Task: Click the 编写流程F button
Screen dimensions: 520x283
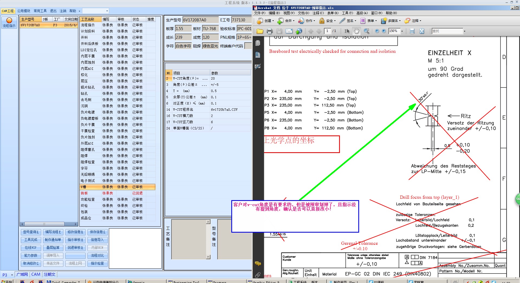Action: pyautogui.click(x=53, y=232)
